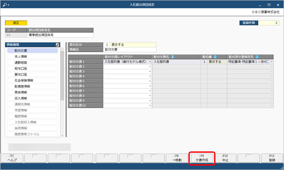Click the F9 文書作成 button
The width and height of the screenshot is (284, 170).
tap(202, 158)
